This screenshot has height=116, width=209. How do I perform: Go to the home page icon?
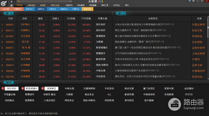[11, 6]
